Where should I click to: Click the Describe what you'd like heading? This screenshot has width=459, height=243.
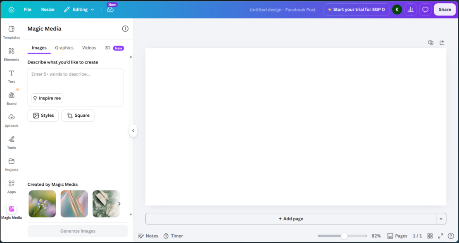tap(63, 62)
